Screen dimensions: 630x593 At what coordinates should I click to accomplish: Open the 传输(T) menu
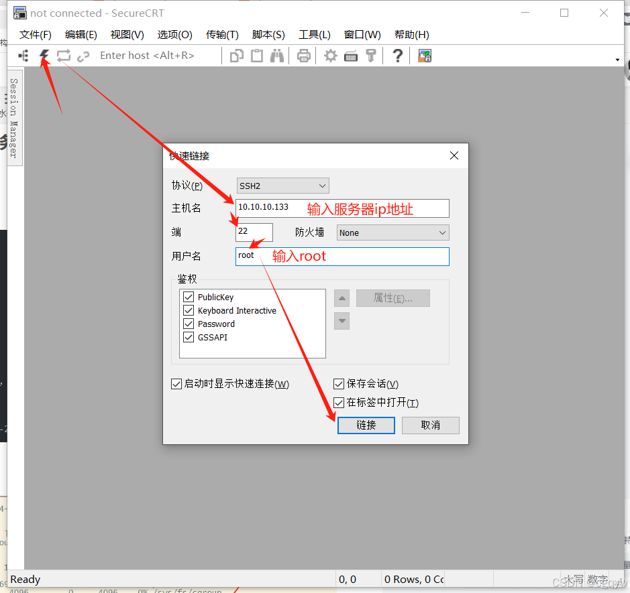[222, 35]
